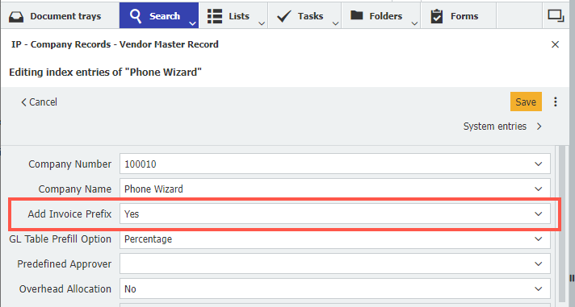Open the Document trays tab

[60, 16]
